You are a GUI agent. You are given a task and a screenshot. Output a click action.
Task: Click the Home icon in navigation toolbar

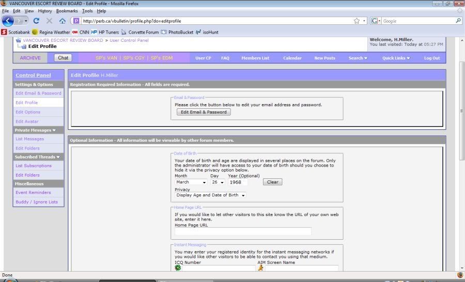[63, 21]
